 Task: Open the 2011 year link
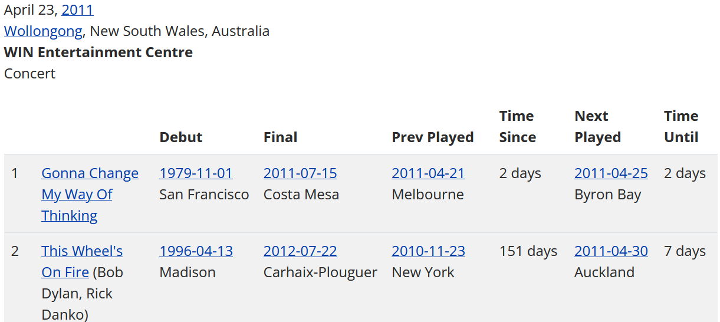(77, 10)
